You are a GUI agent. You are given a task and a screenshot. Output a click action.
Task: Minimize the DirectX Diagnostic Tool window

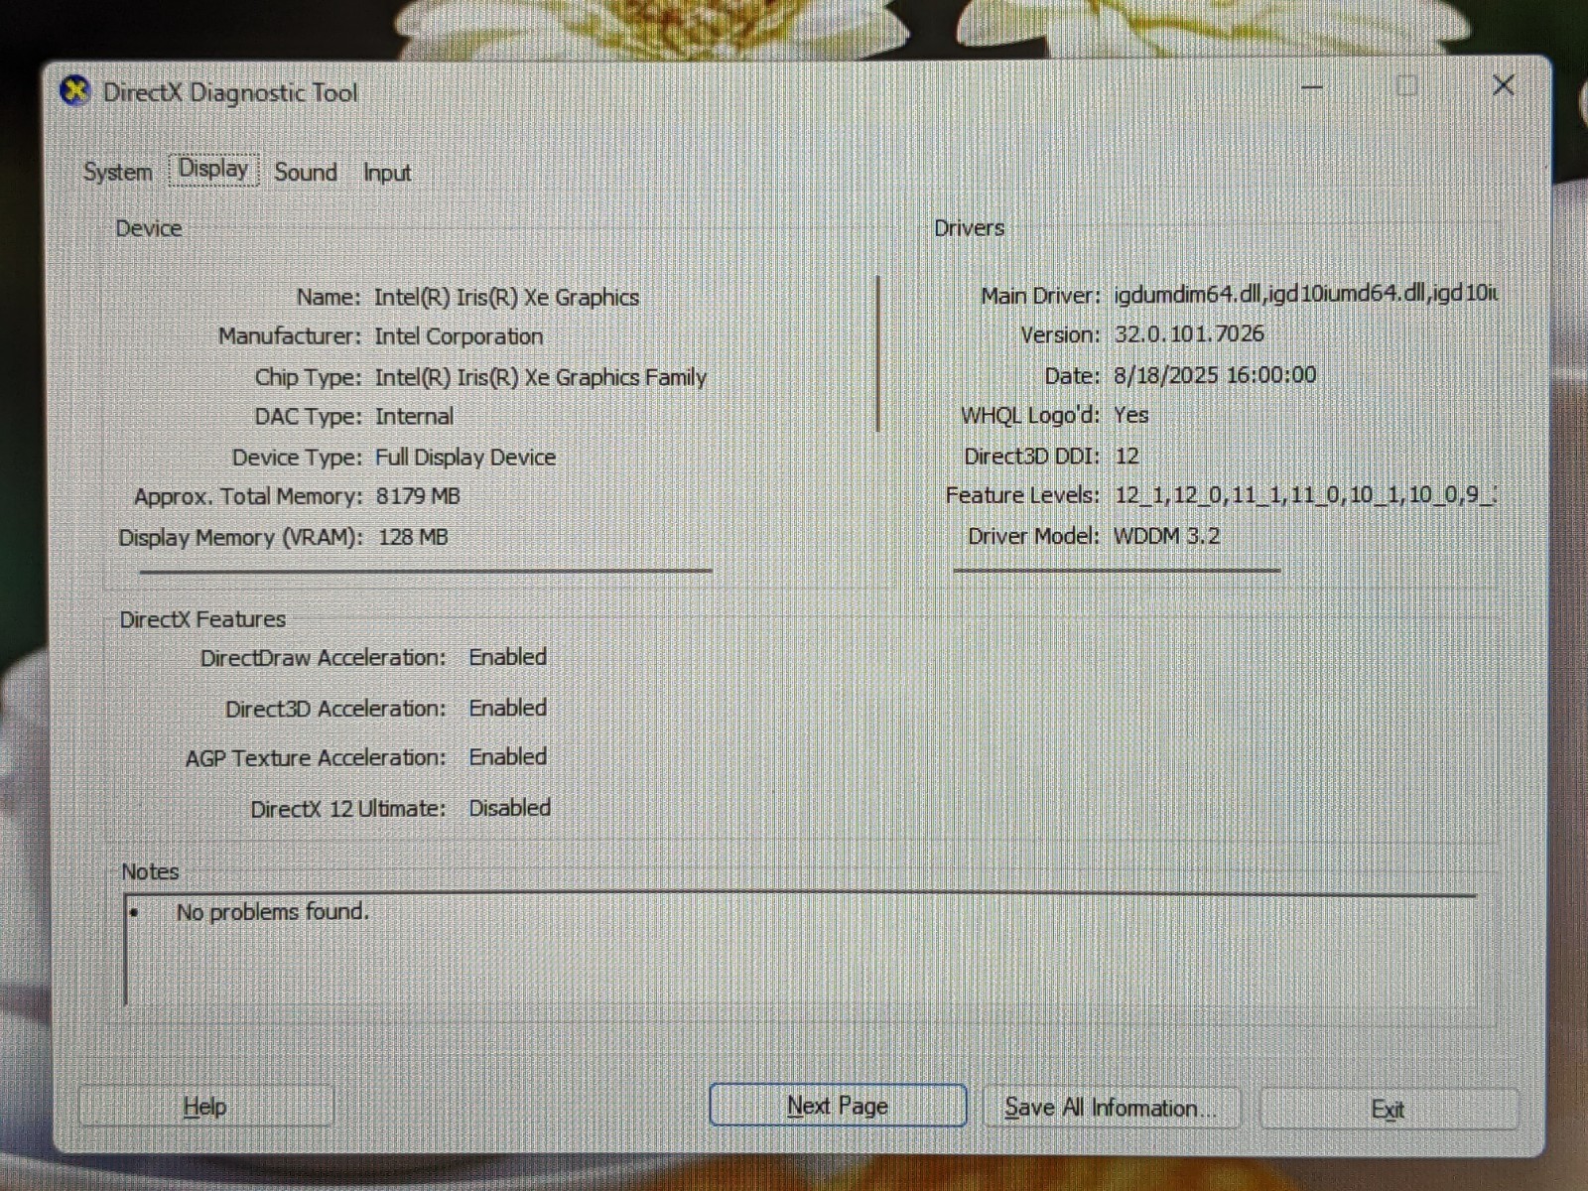(x=1312, y=87)
